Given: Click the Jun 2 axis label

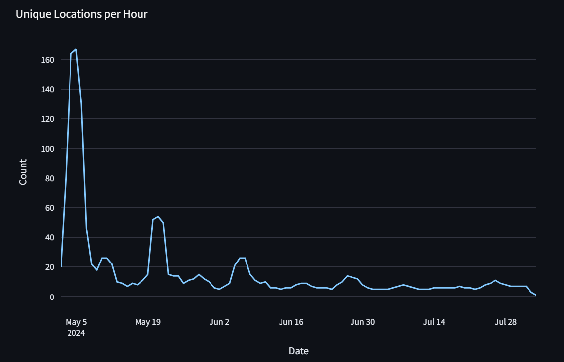Looking at the screenshot, I should (x=219, y=321).
